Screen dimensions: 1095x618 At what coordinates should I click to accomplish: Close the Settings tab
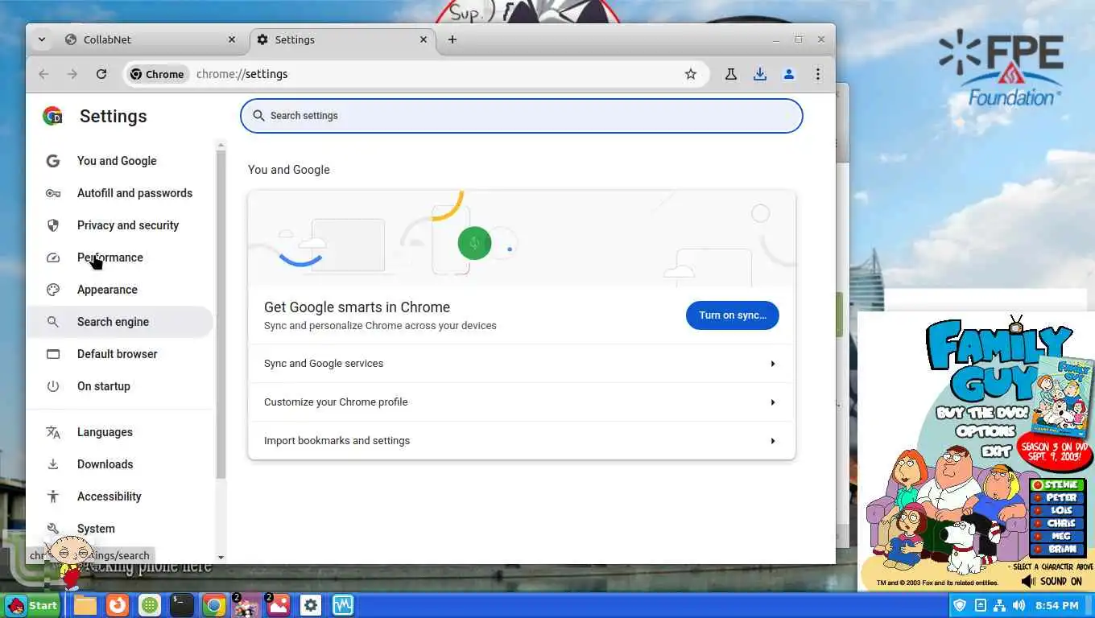tap(424, 39)
